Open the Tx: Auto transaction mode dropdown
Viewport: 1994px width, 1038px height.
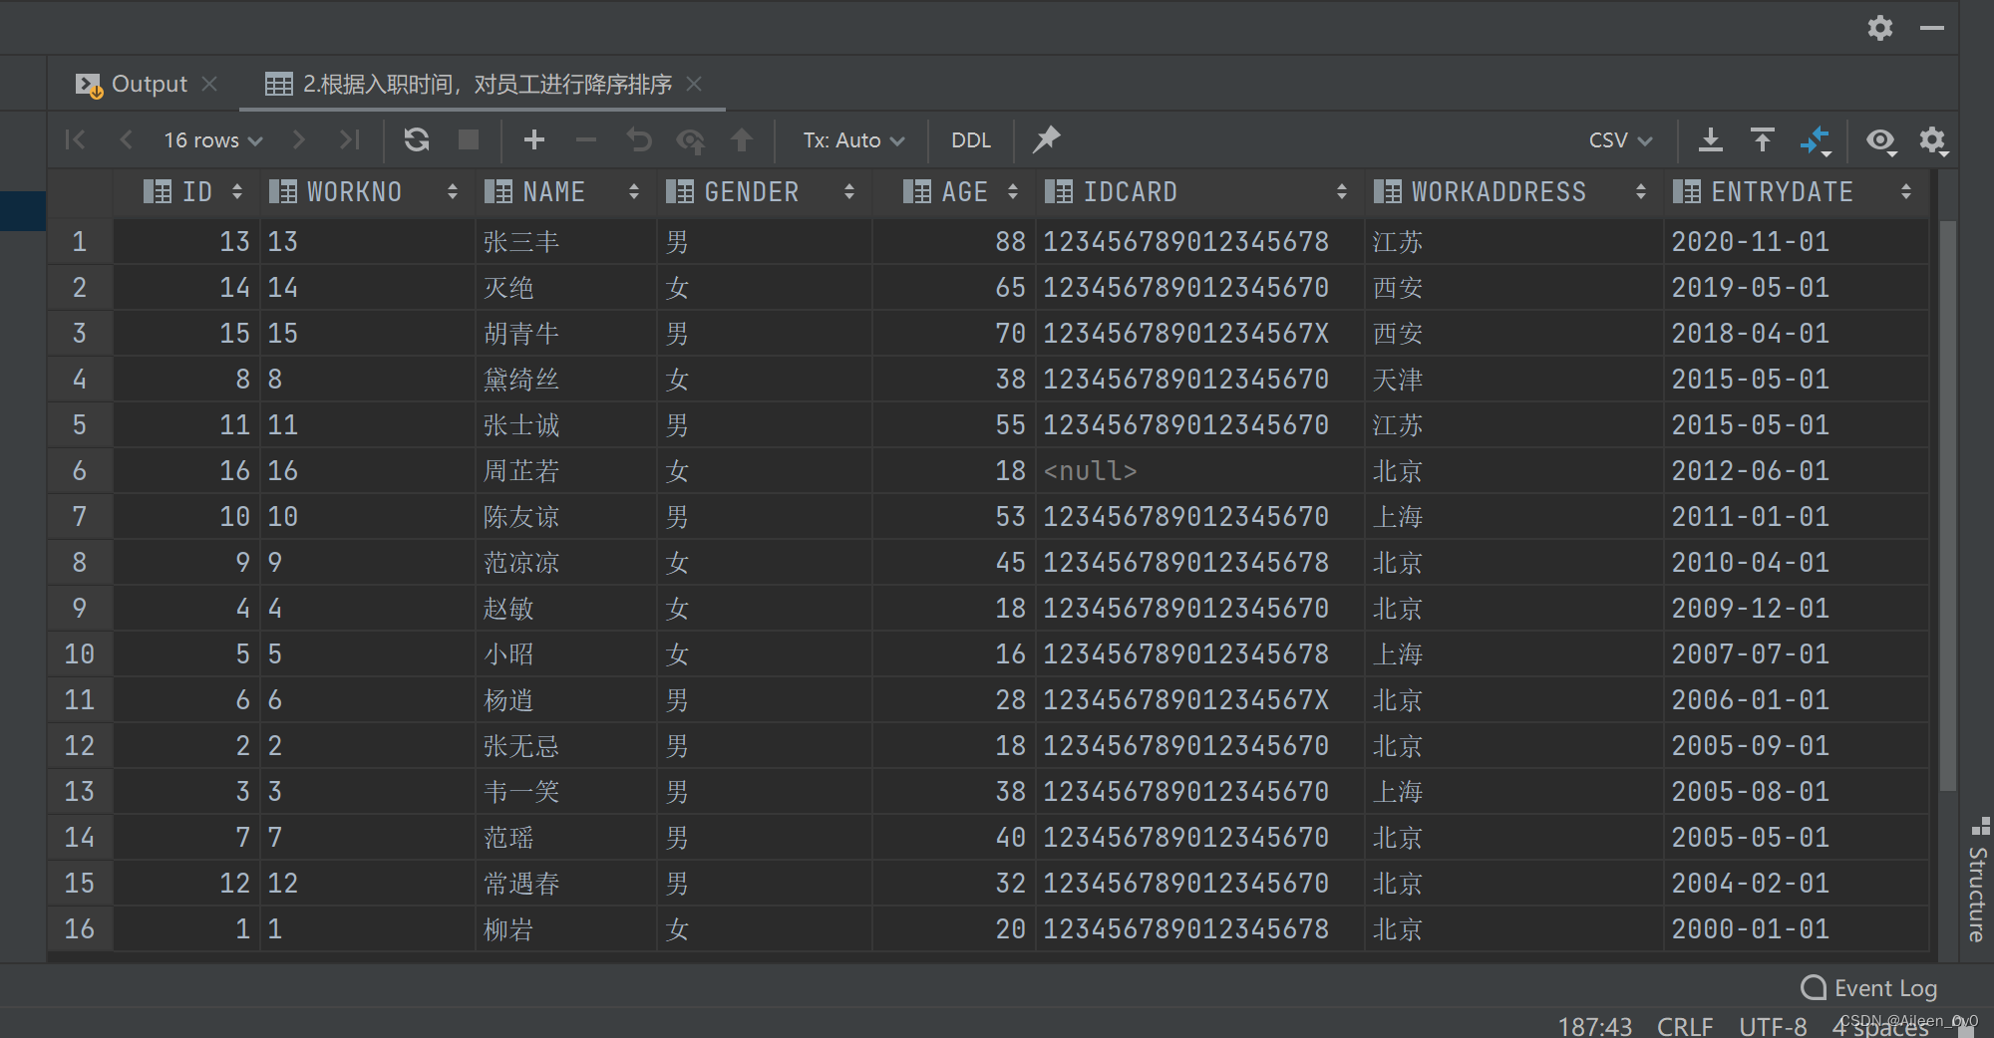[853, 139]
